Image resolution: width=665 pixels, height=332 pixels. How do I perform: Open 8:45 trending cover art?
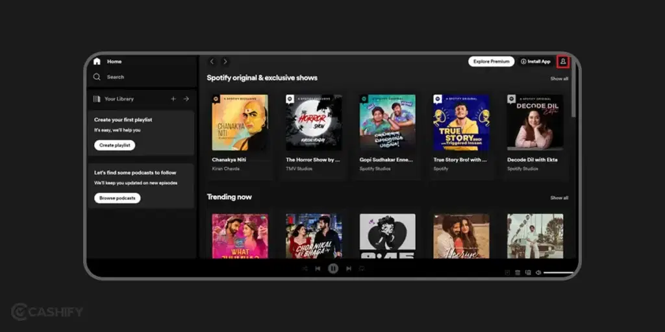point(388,236)
